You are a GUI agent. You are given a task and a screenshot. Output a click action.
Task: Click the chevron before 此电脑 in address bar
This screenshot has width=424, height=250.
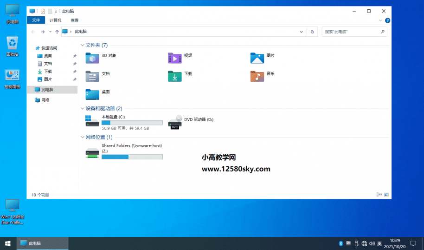pyautogui.click(x=71, y=32)
